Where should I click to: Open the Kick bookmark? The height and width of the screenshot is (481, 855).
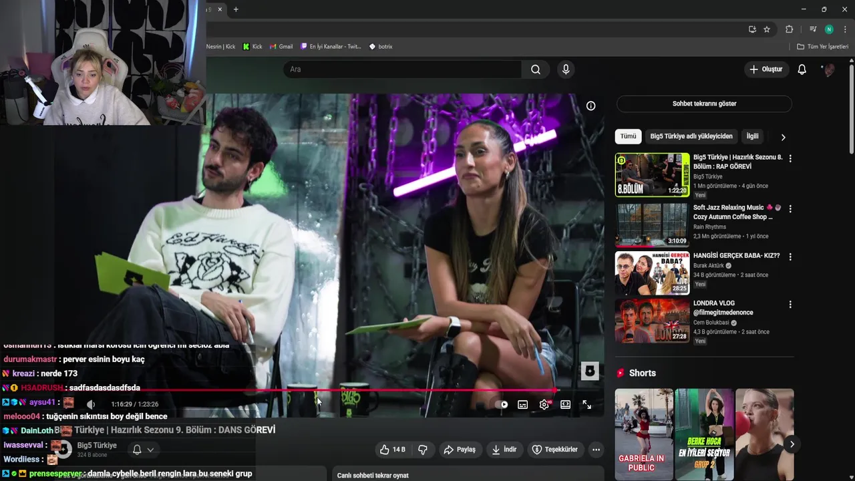252,47
